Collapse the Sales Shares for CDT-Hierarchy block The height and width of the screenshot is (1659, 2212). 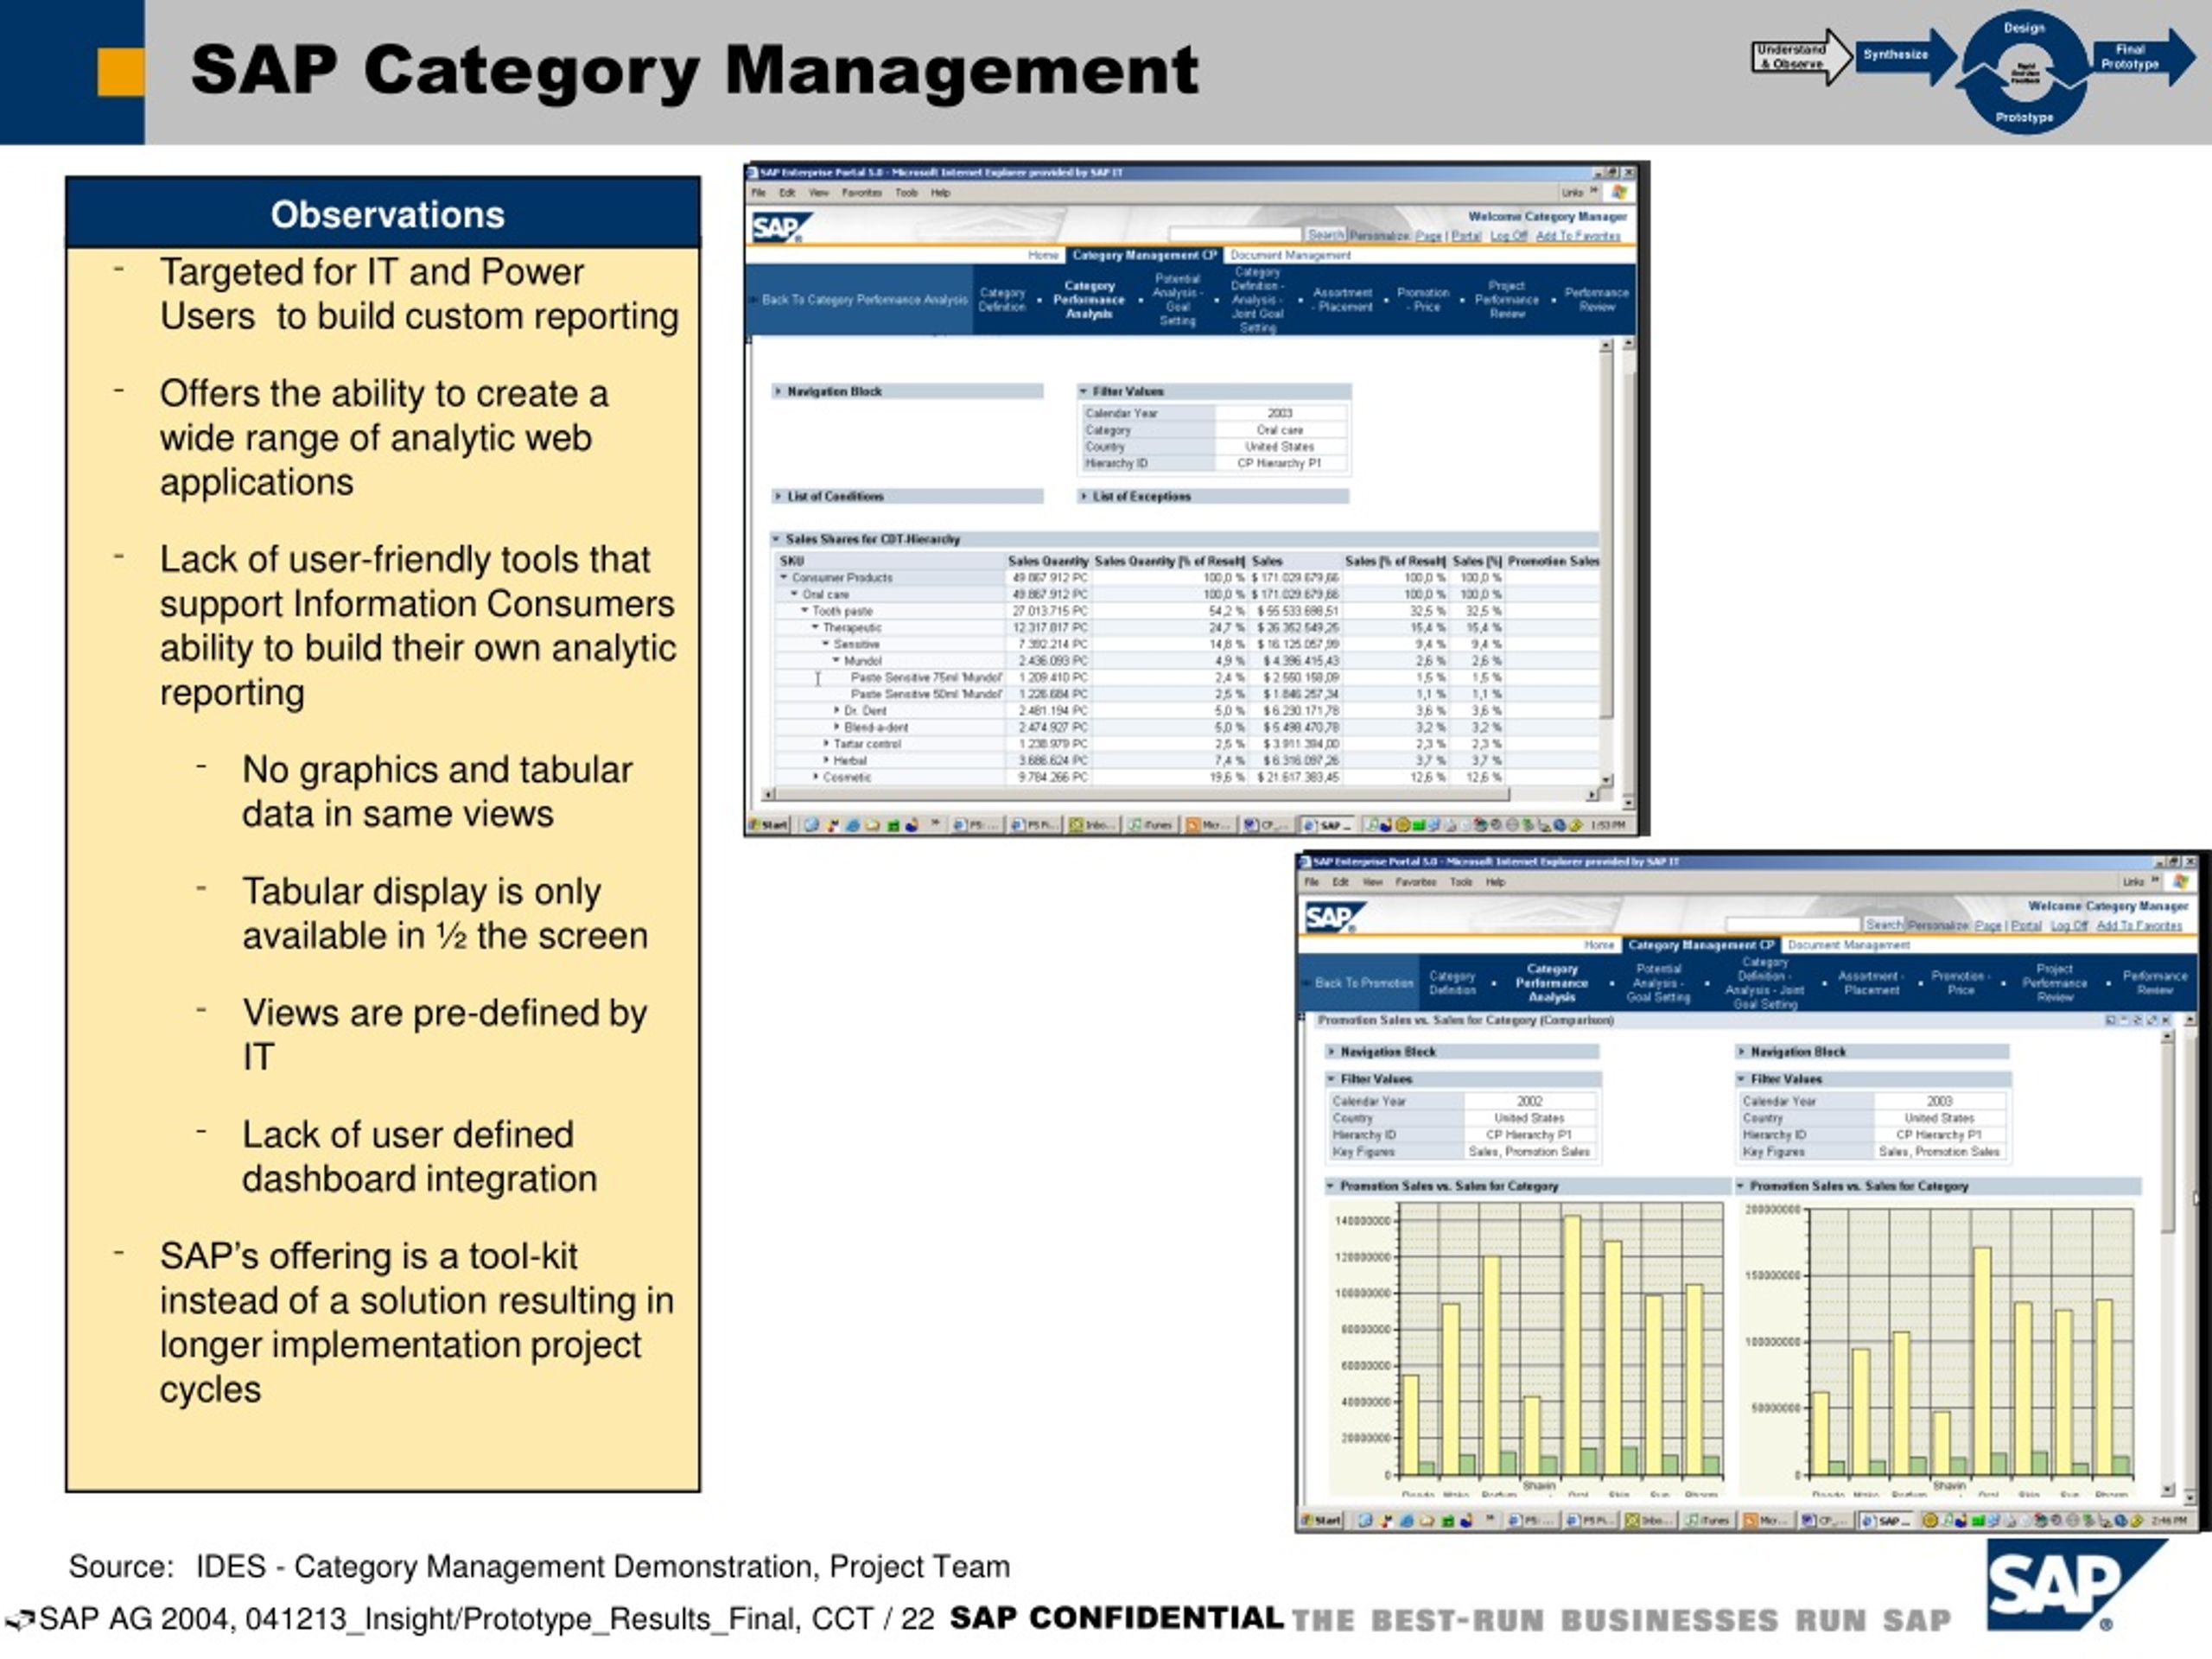pos(775,539)
